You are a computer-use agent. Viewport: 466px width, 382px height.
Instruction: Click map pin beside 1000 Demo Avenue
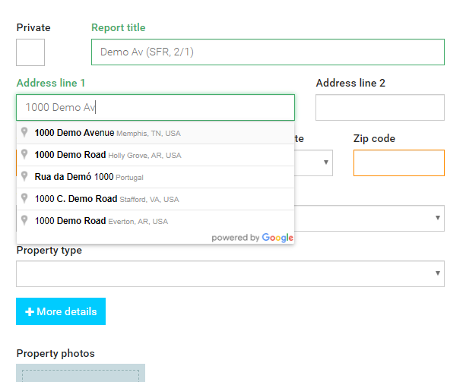24,132
